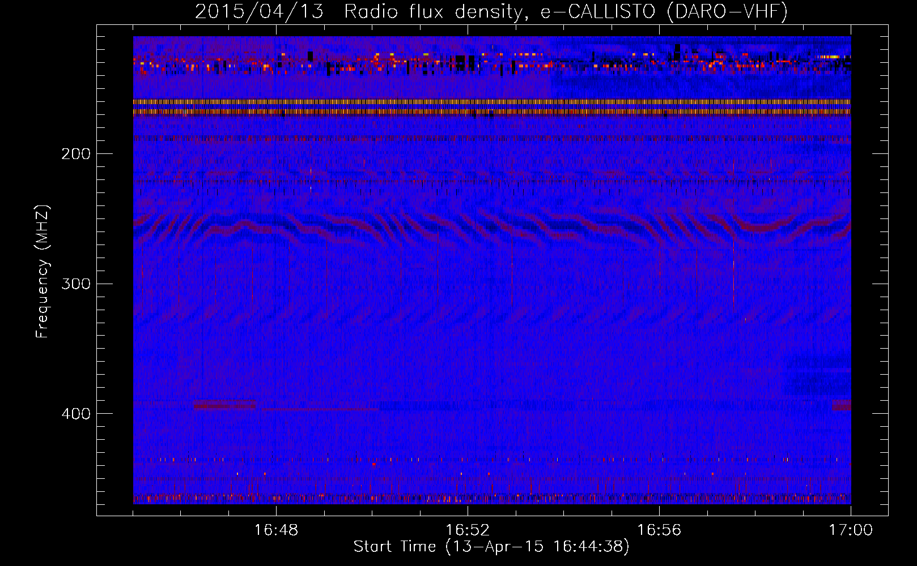Click the 'Frequency (MHZ)' y-axis title
The image size is (917, 566).
click(x=43, y=272)
